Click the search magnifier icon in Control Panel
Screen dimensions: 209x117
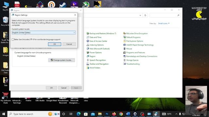(x=178, y=15)
